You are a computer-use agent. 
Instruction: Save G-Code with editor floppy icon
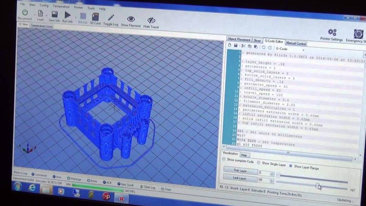(236, 45)
